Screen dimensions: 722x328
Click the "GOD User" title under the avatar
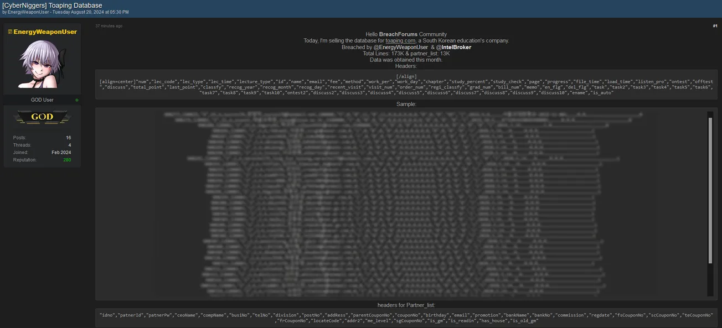pos(42,100)
